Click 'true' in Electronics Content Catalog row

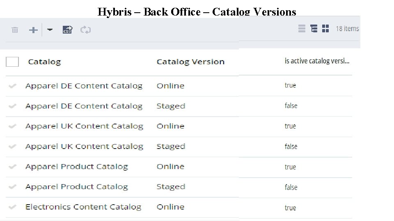(290, 208)
